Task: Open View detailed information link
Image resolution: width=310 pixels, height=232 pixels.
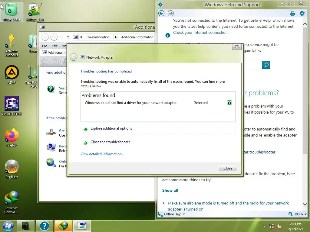Action: (101, 154)
